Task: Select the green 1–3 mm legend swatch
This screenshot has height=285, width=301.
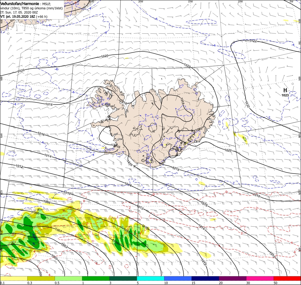Action: (96, 278)
